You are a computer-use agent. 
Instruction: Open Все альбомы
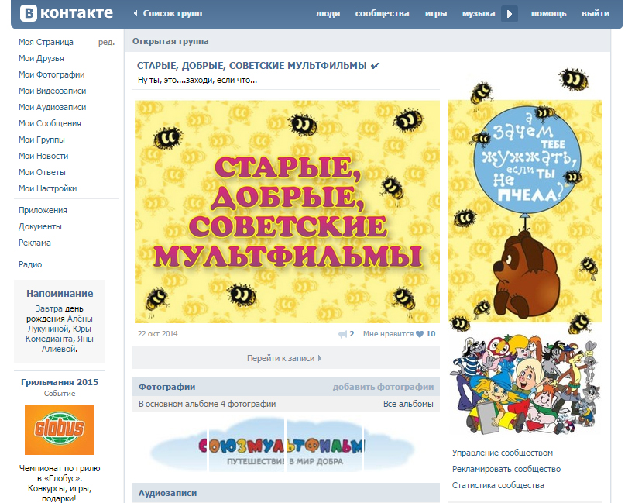coord(408,404)
